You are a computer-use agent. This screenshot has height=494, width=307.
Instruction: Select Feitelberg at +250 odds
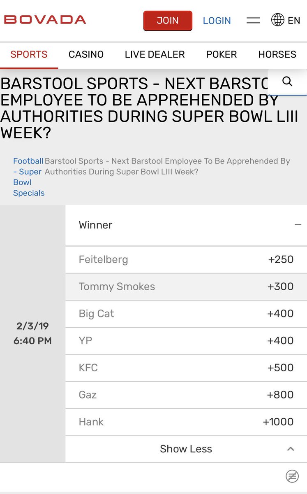click(x=186, y=260)
